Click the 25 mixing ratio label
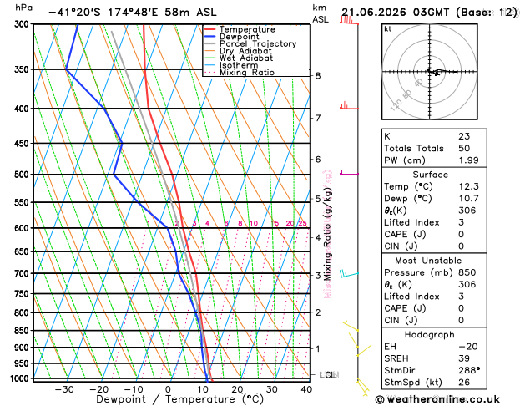Screen dimensions: 525x406 [x=302, y=223]
